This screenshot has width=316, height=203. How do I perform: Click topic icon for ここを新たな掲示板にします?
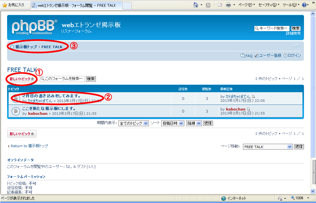(x=16, y=111)
